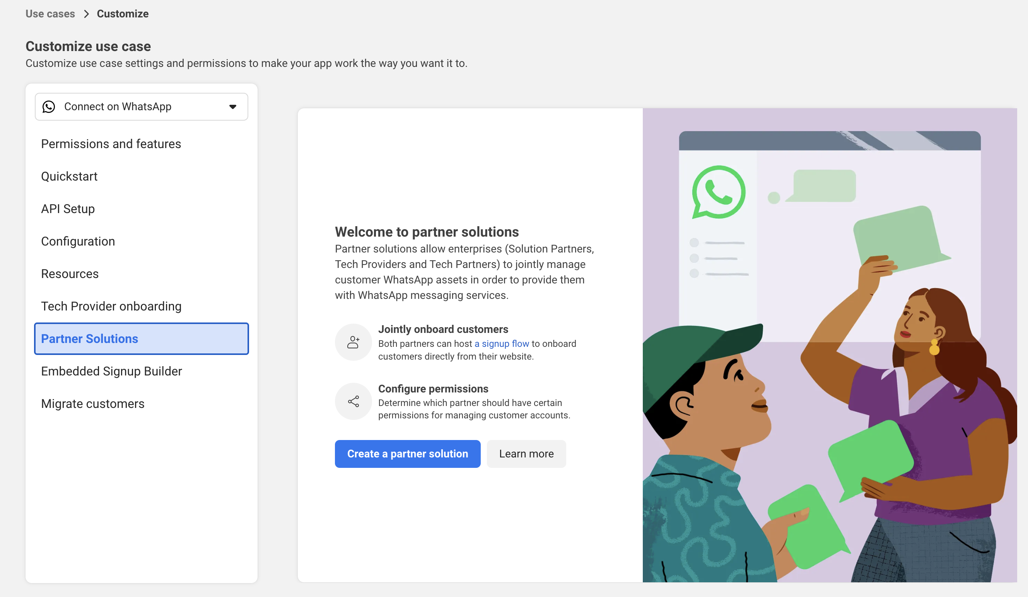This screenshot has width=1028, height=597.
Task: Click the share icon beside Configure permissions
Action: [x=353, y=401]
